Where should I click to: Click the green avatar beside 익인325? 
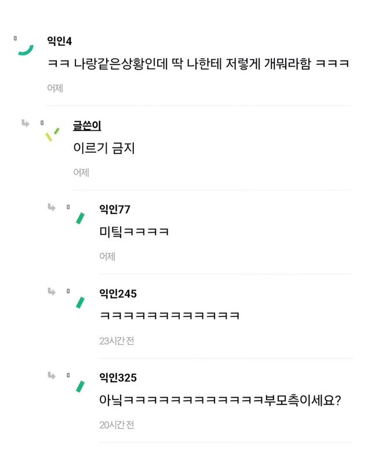pos(80,387)
